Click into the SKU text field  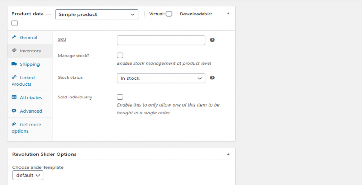click(161, 40)
